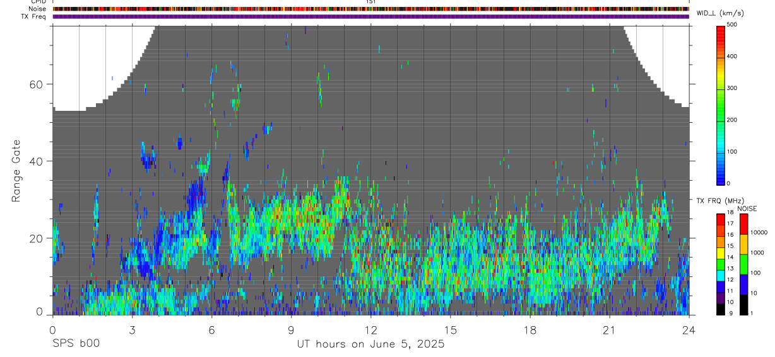775x357 pixels.
Task: Pick the green segment of the NOISE colorbar
Action: 743,264
